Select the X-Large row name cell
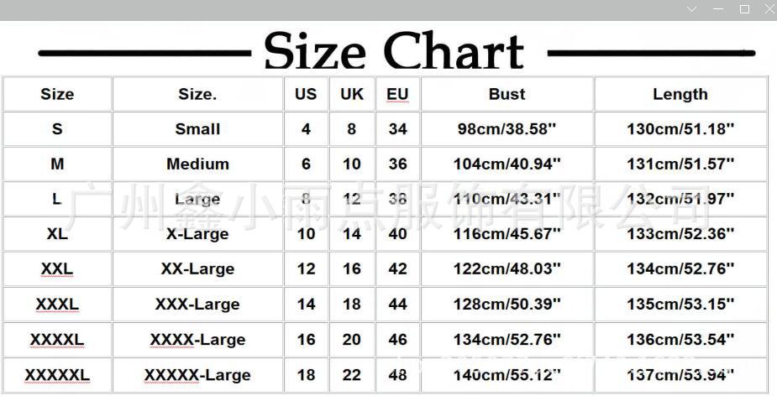 tap(197, 234)
